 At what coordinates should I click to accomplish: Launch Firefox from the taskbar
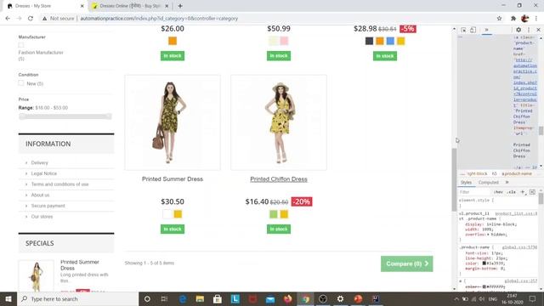point(287,298)
